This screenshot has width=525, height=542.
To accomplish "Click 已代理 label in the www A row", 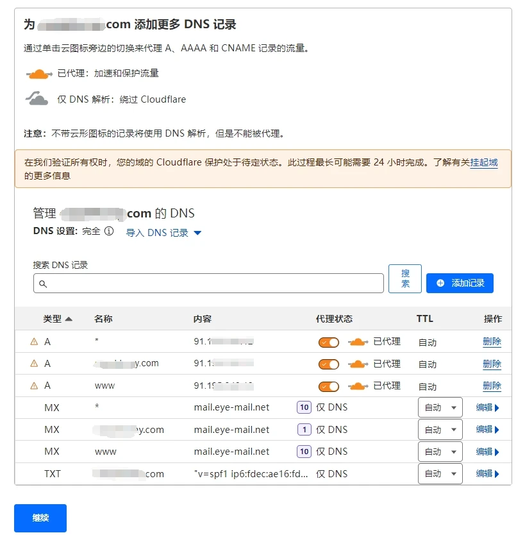I will tap(387, 385).
